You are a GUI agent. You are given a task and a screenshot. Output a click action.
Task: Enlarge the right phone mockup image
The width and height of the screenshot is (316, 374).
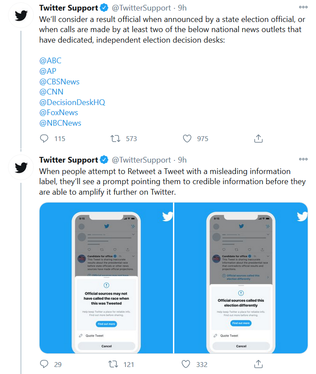241,278
